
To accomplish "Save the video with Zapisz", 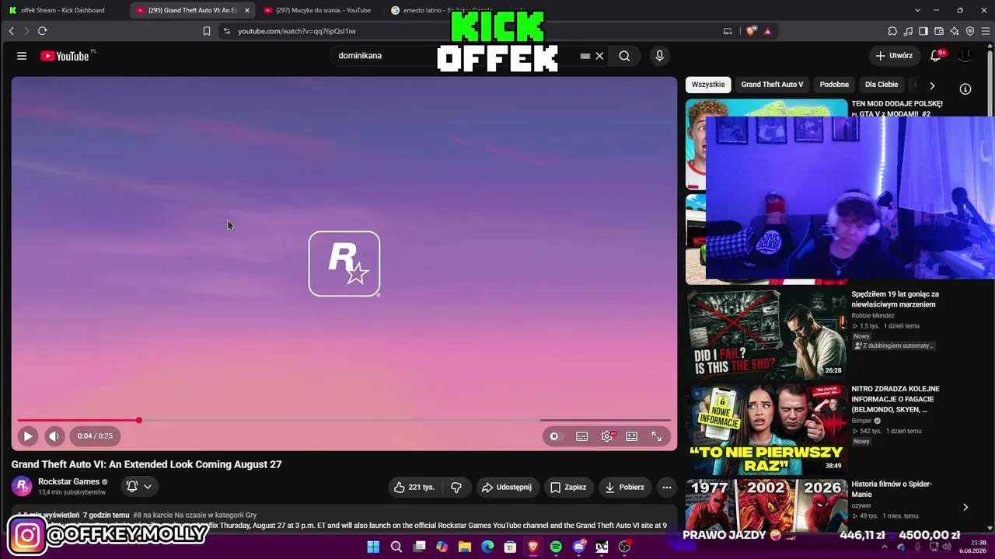I will point(568,488).
